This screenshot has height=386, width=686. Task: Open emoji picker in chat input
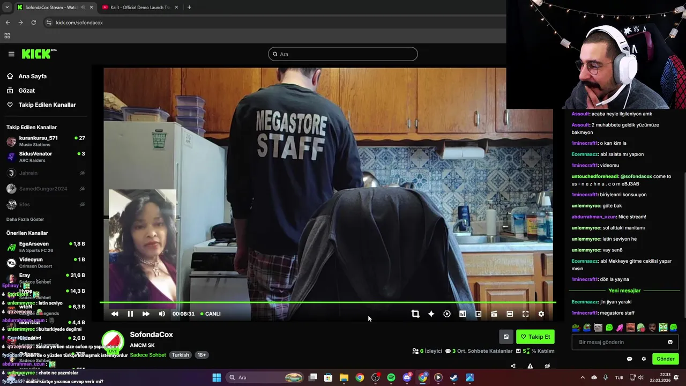coord(670,342)
